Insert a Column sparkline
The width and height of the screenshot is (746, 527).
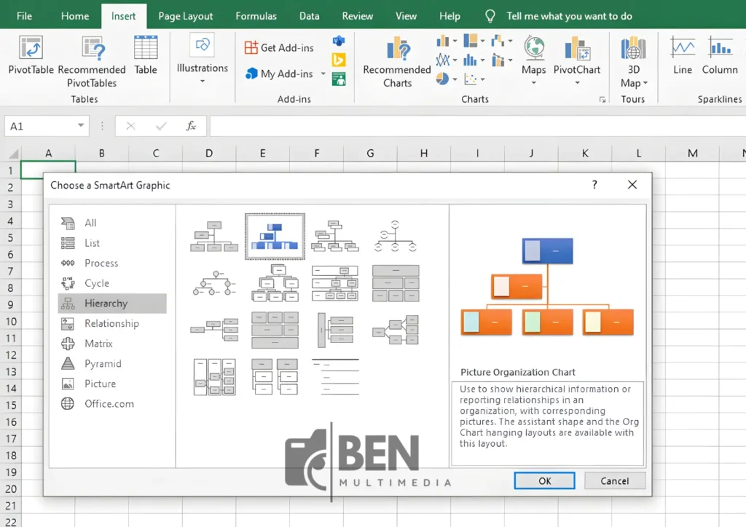click(720, 58)
